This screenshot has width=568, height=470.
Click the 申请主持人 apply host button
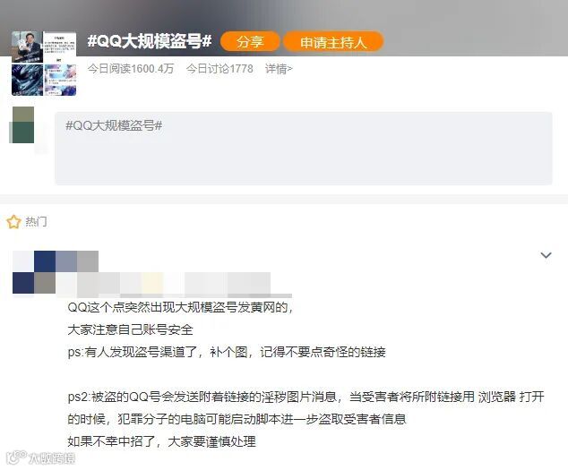(x=333, y=42)
